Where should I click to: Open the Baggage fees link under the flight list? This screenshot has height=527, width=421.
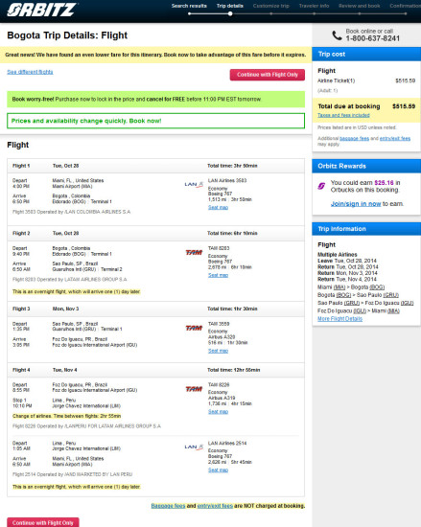[168, 506]
